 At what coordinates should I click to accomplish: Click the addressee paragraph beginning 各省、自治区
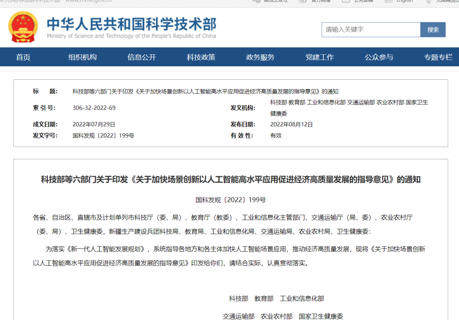click(223, 225)
